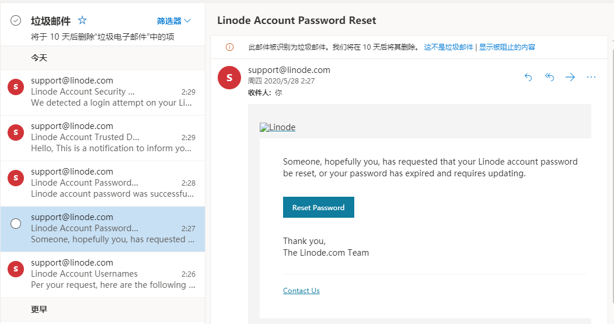Screen dimensions: 614x324
Task: Star the 垃圾邮件 folder as favorite
Action: click(x=82, y=20)
